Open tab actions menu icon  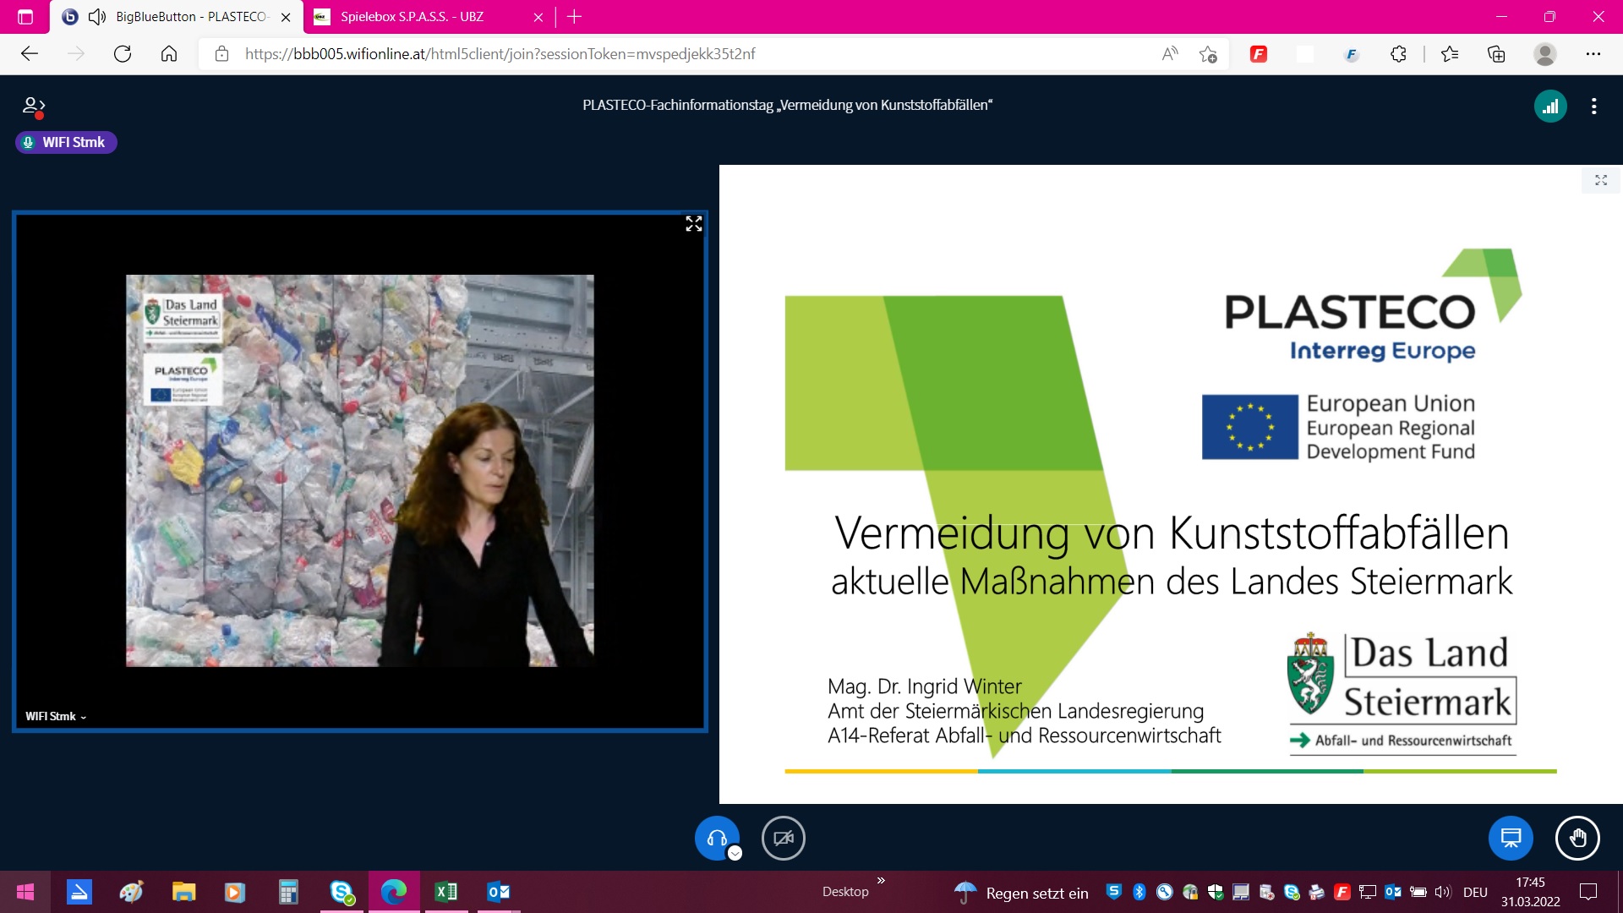click(25, 17)
